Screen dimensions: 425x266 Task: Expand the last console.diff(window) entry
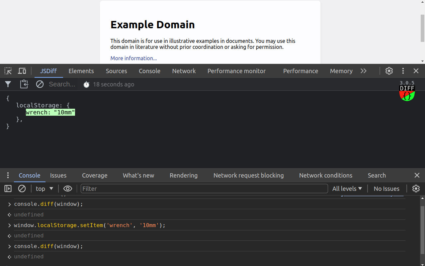[9, 246]
